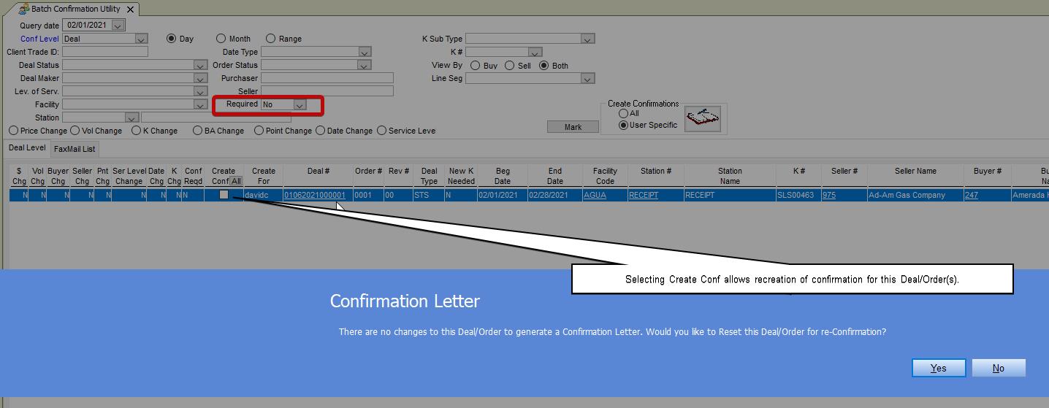Click into the Purchaser input field

tap(327, 78)
